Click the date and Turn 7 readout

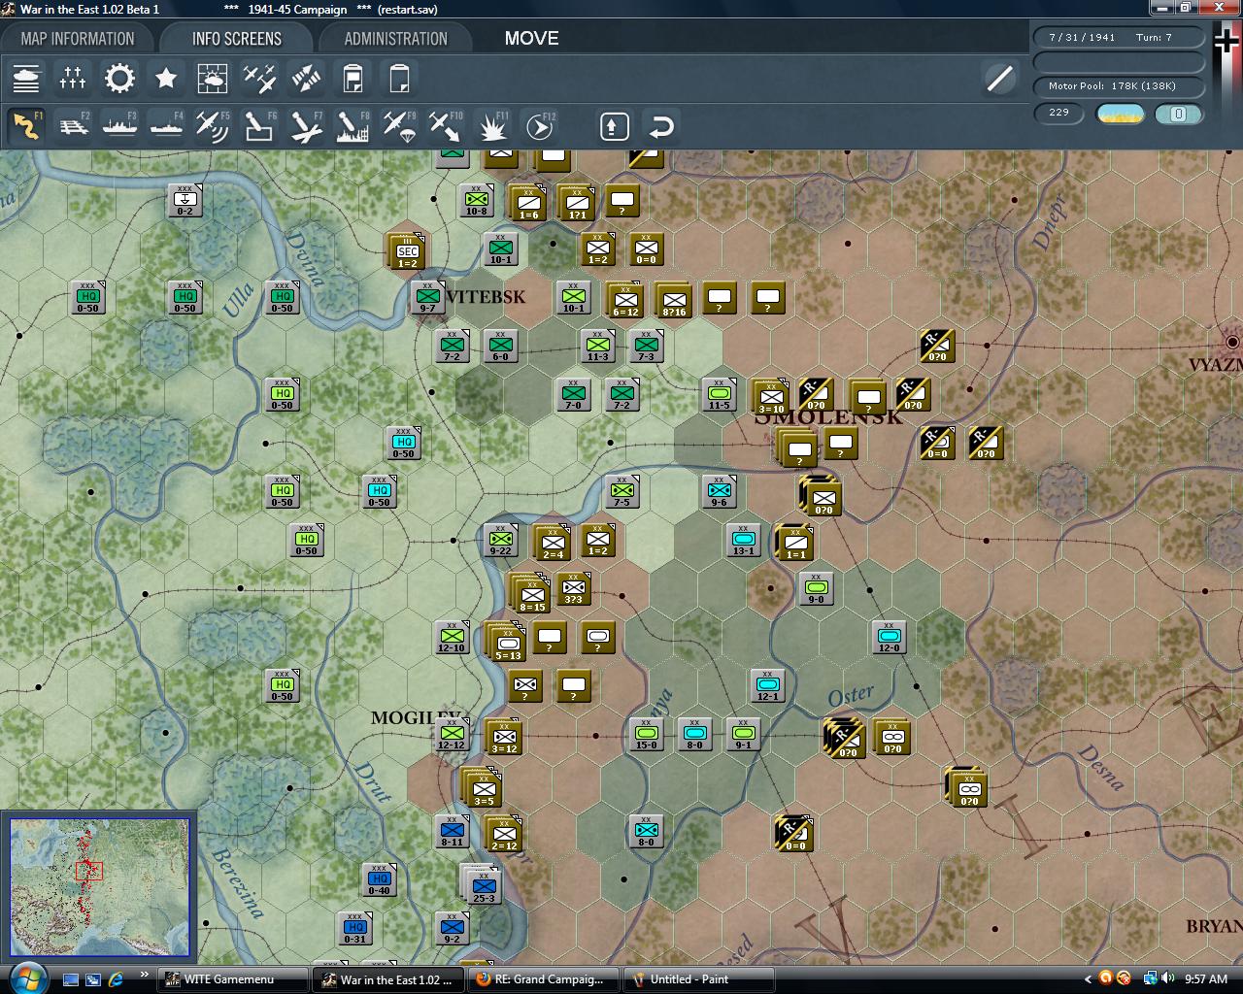coord(1119,37)
